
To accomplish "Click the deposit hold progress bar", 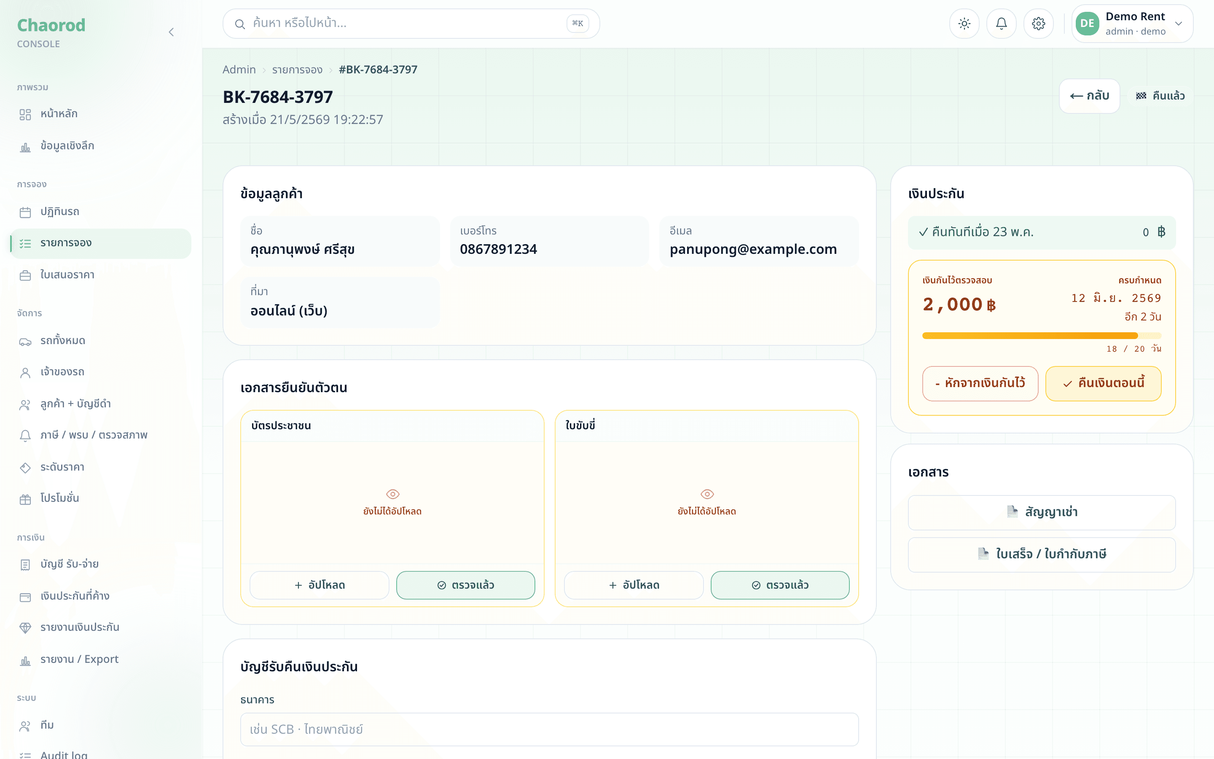I will tap(1042, 336).
